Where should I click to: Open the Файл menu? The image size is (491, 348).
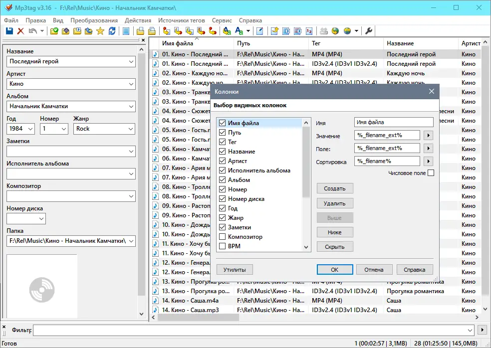point(11,20)
